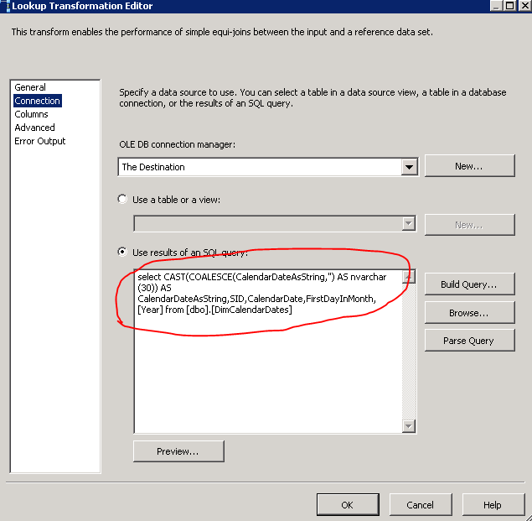This screenshot has width=532, height=521.
Task: Switch to the Columns page
Action: tap(31, 114)
